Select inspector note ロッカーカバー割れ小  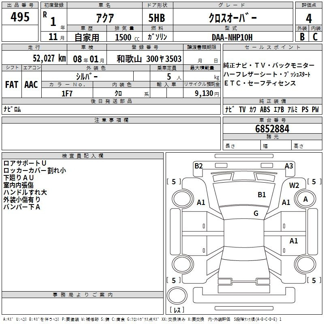(35, 170)
